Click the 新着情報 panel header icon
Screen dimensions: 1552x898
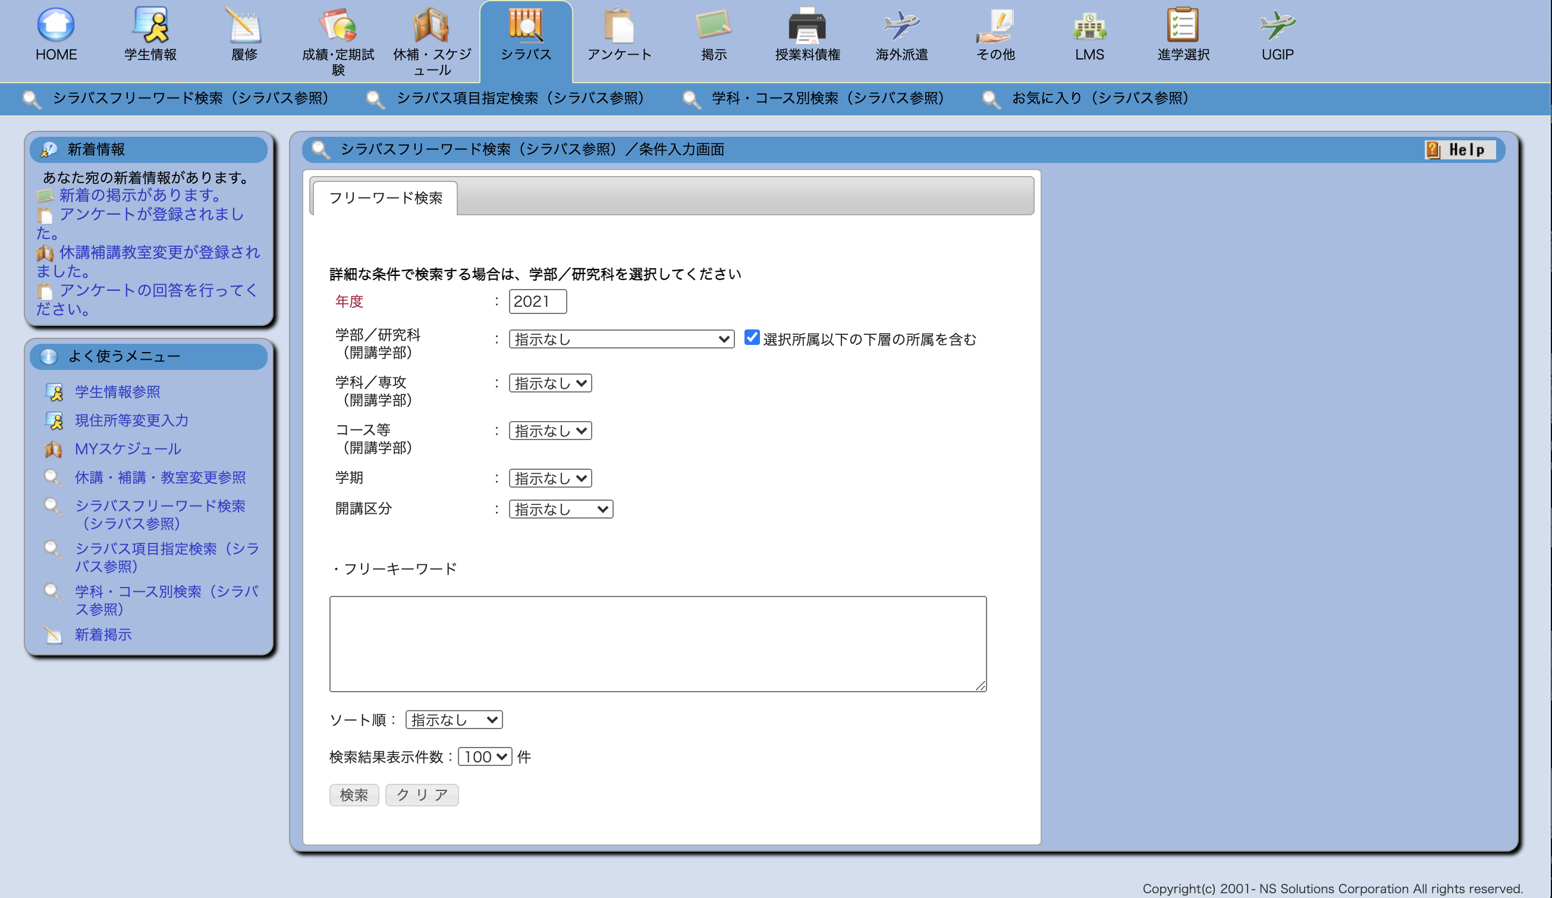[48, 150]
